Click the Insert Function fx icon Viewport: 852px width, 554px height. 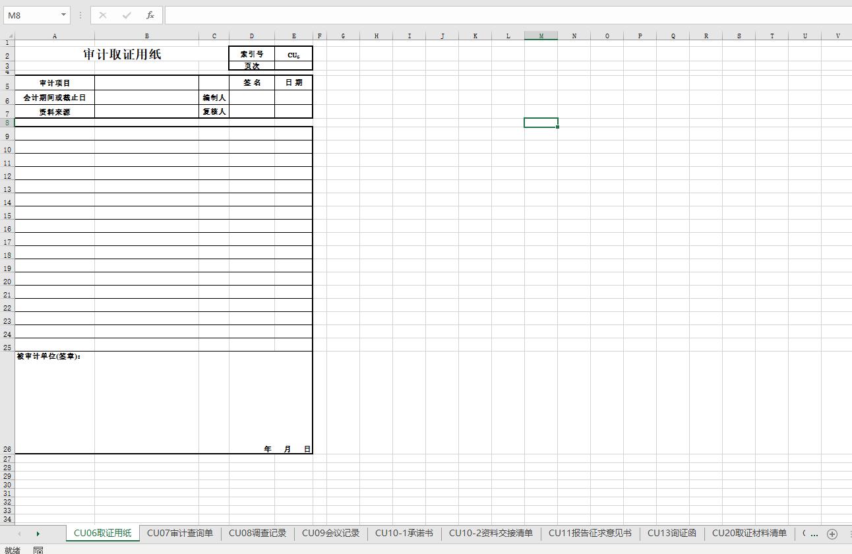coord(150,15)
